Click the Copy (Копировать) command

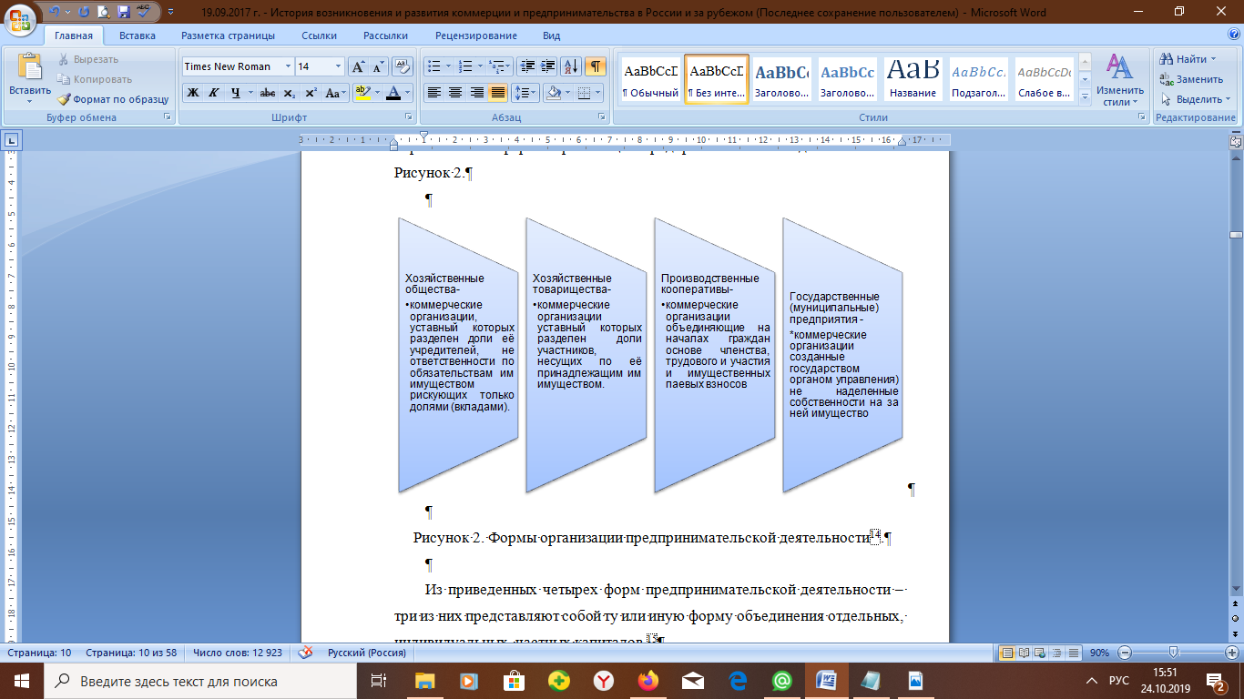coord(94,79)
